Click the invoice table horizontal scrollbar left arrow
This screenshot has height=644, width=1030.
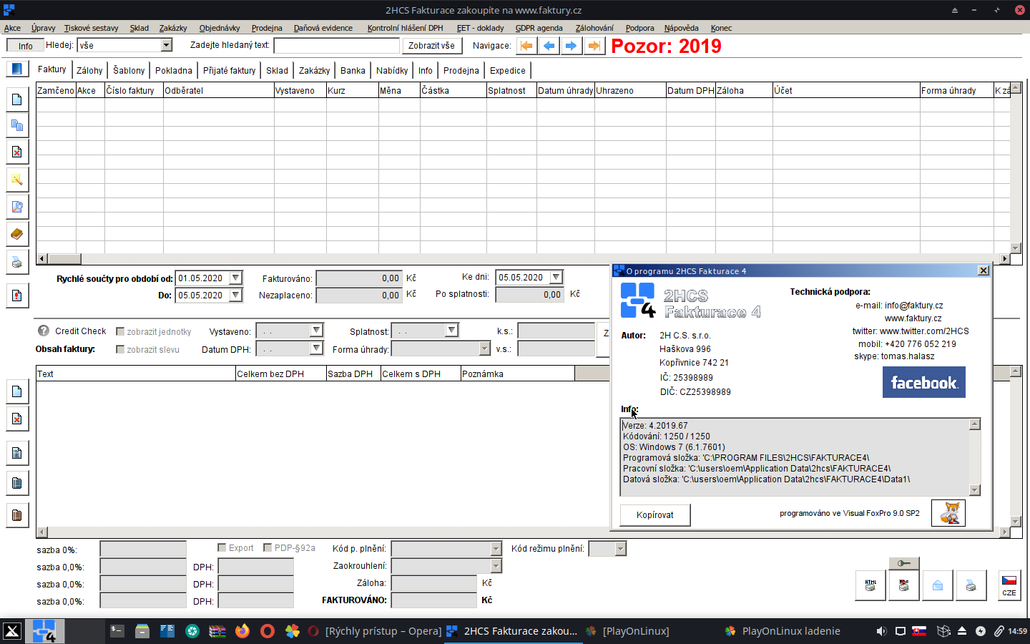point(41,259)
